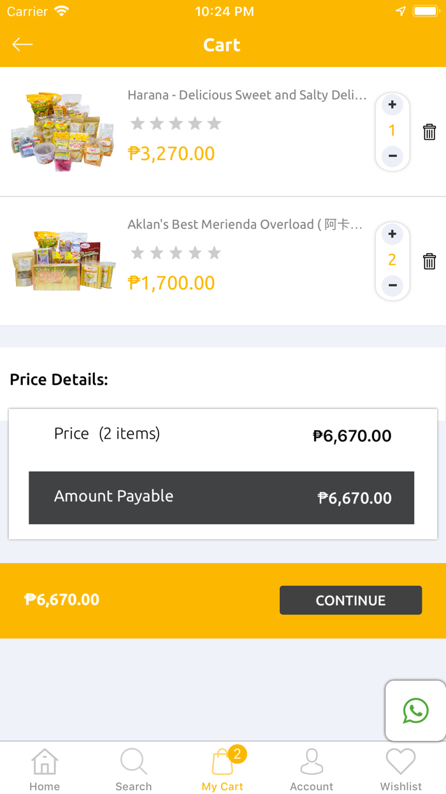Viewport: 446px width, 794px height.
Task: Open the Harana product thumbnail image
Action: [x=62, y=130]
